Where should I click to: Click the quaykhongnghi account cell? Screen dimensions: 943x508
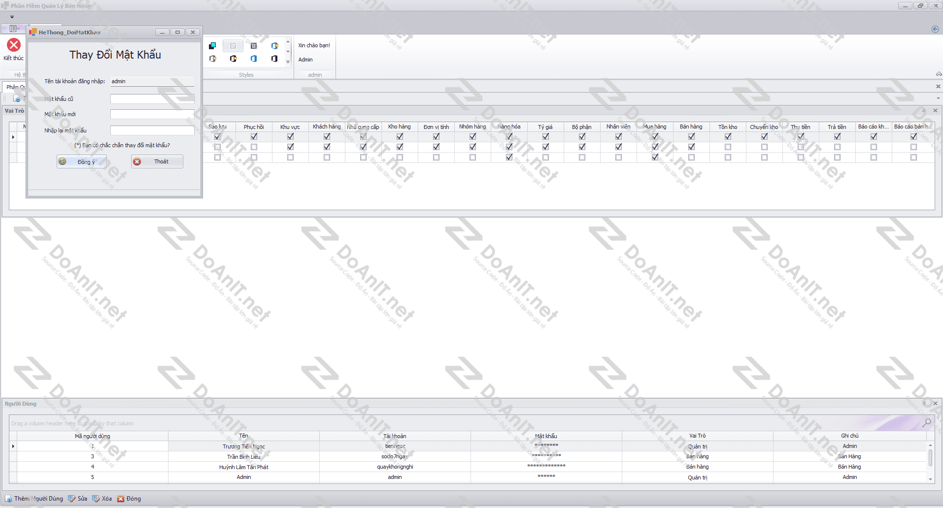(x=395, y=467)
